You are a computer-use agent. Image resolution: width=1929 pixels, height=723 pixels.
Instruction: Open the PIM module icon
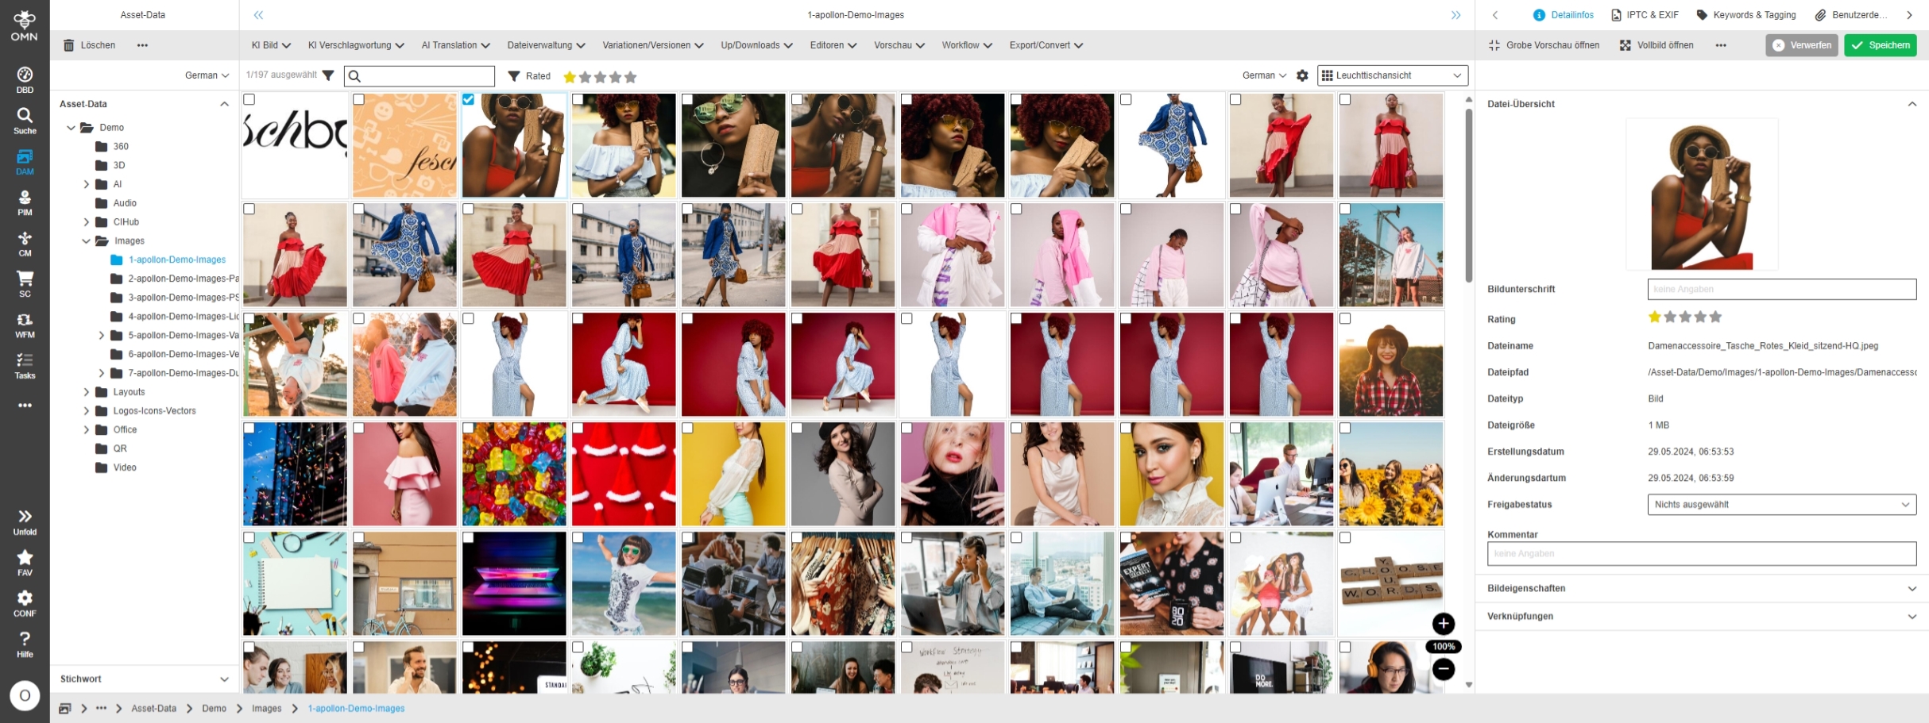pyautogui.click(x=25, y=202)
